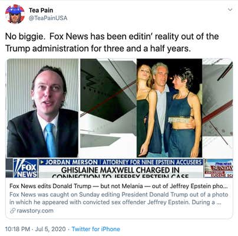
Task: Expand the tweet options chevron menu
Action: point(230,9)
